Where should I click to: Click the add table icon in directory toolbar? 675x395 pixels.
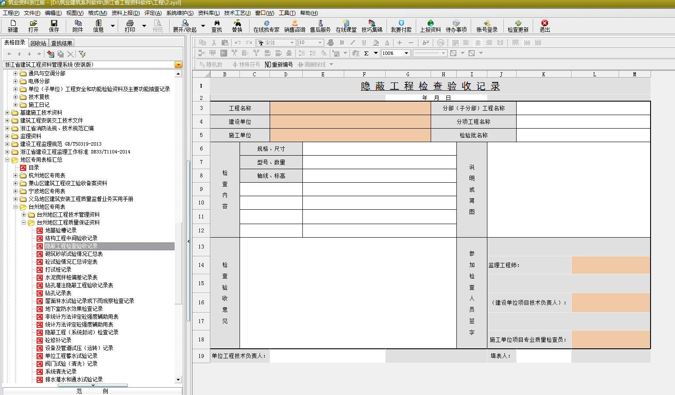coord(51,54)
